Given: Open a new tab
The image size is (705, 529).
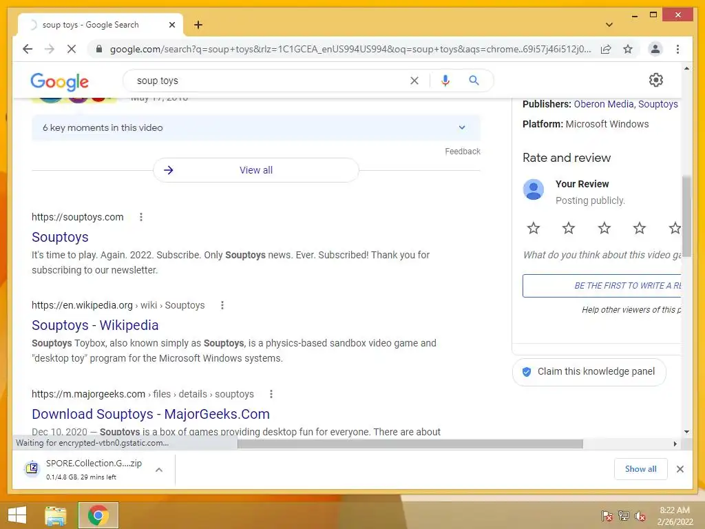Looking at the screenshot, I should click(x=198, y=25).
